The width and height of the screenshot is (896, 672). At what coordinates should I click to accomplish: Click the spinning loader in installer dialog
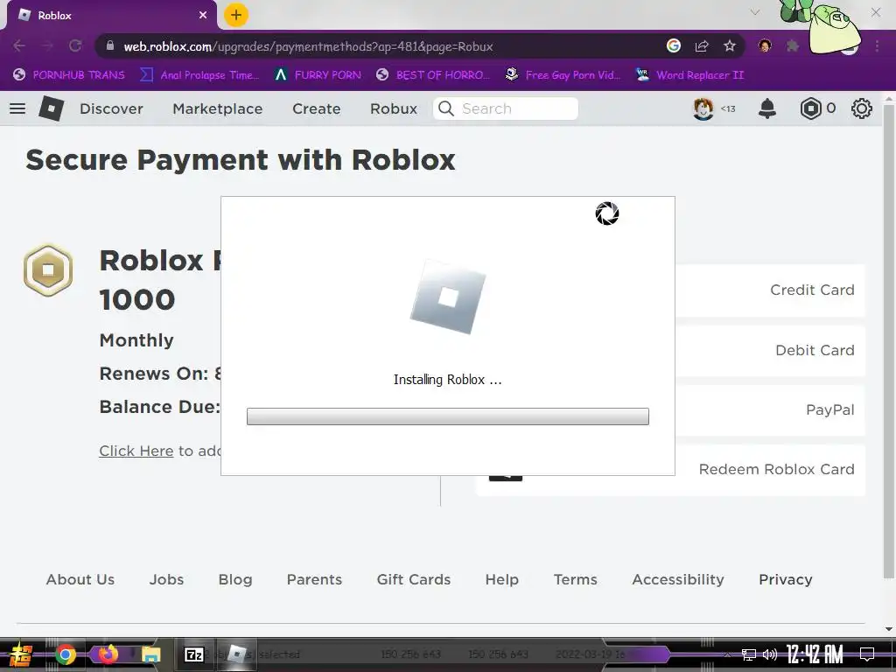pyautogui.click(x=607, y=213)
